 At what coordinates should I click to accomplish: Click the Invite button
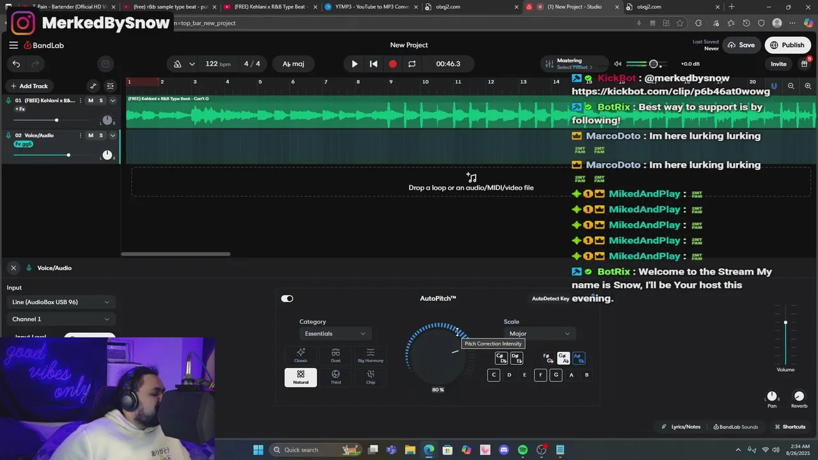[778, 64]
